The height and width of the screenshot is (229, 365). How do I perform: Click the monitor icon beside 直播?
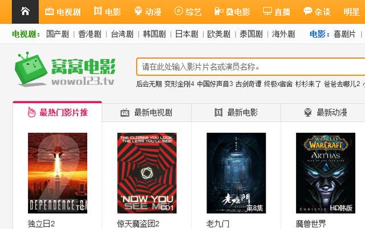click(267, 11)
